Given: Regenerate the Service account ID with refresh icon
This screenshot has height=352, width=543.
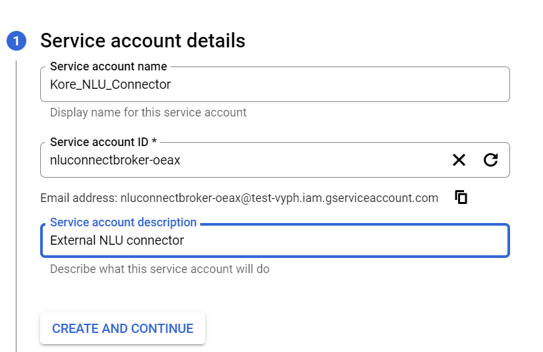Looking at the screenshot, I should tap(490, 160).
